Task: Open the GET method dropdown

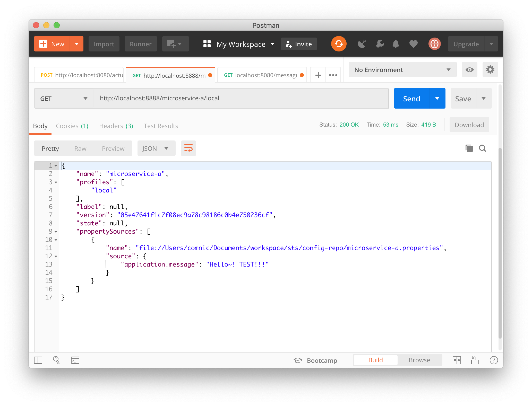Action: pos(64,99)
